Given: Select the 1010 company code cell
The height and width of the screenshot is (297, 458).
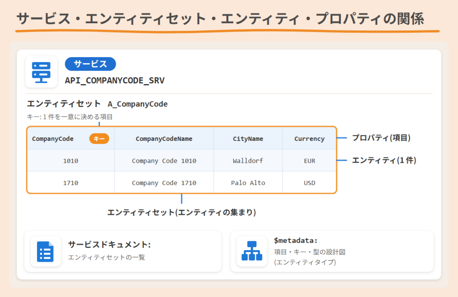Looking at the screenshot, I should click(71, 161).
